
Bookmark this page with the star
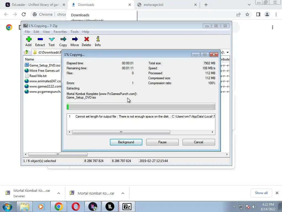[x=247, y=14]
